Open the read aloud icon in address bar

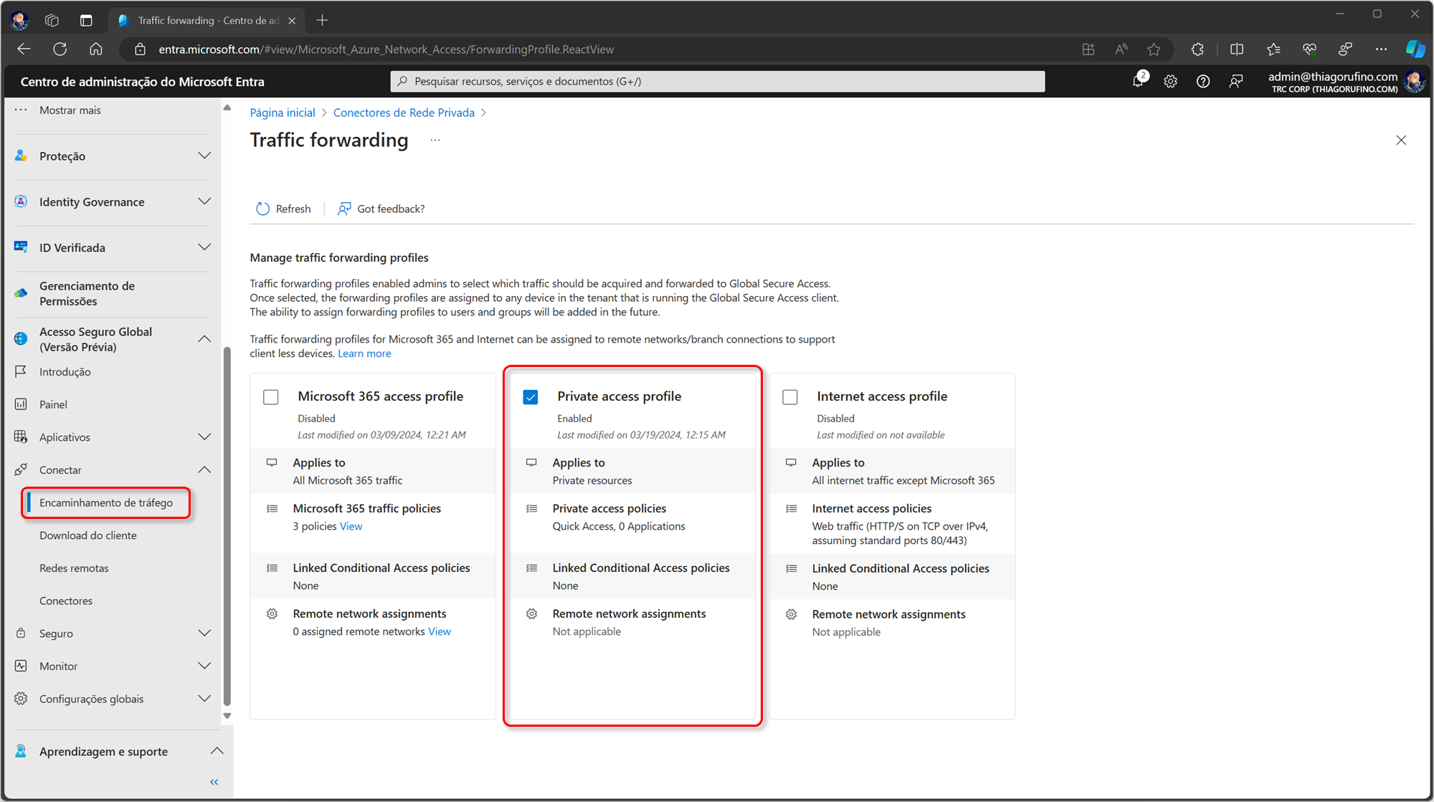click(x=1121, y=49)
